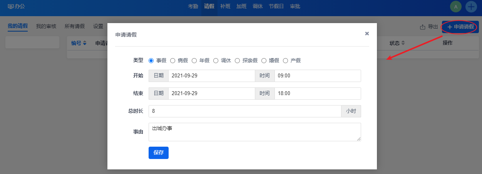The height and width of the screenshot is (174, 482).
Task: Open the start date picker field
Action: coord(211,76)
